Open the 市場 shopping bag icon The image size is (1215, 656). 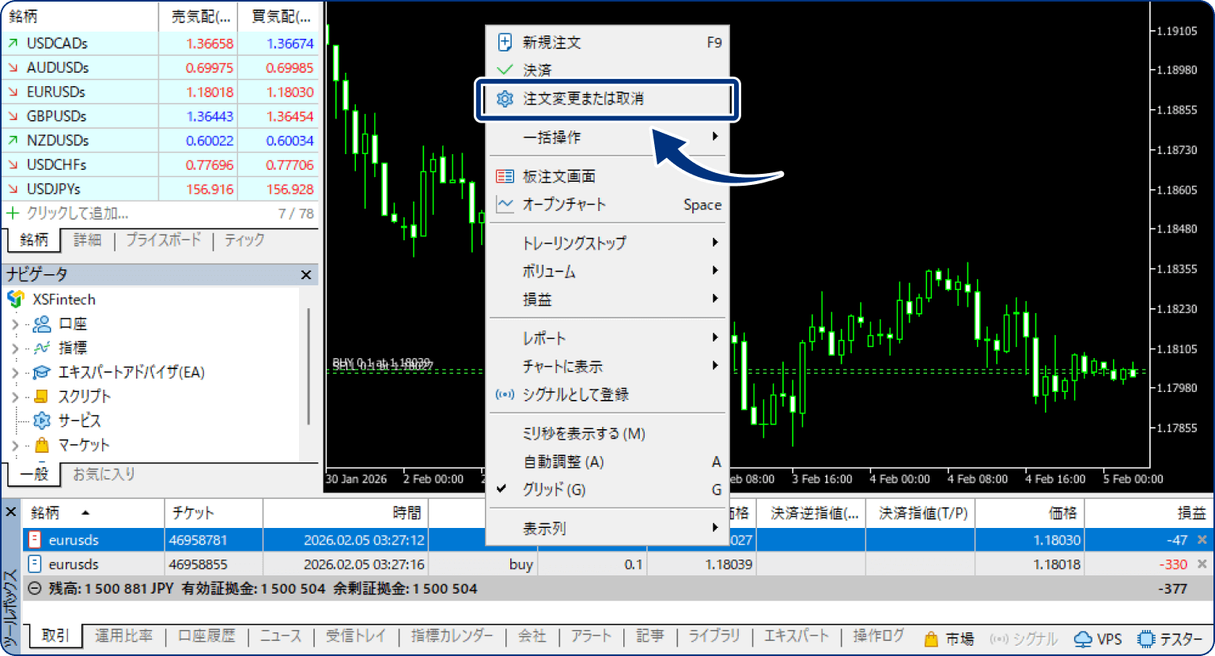point(931,639)
